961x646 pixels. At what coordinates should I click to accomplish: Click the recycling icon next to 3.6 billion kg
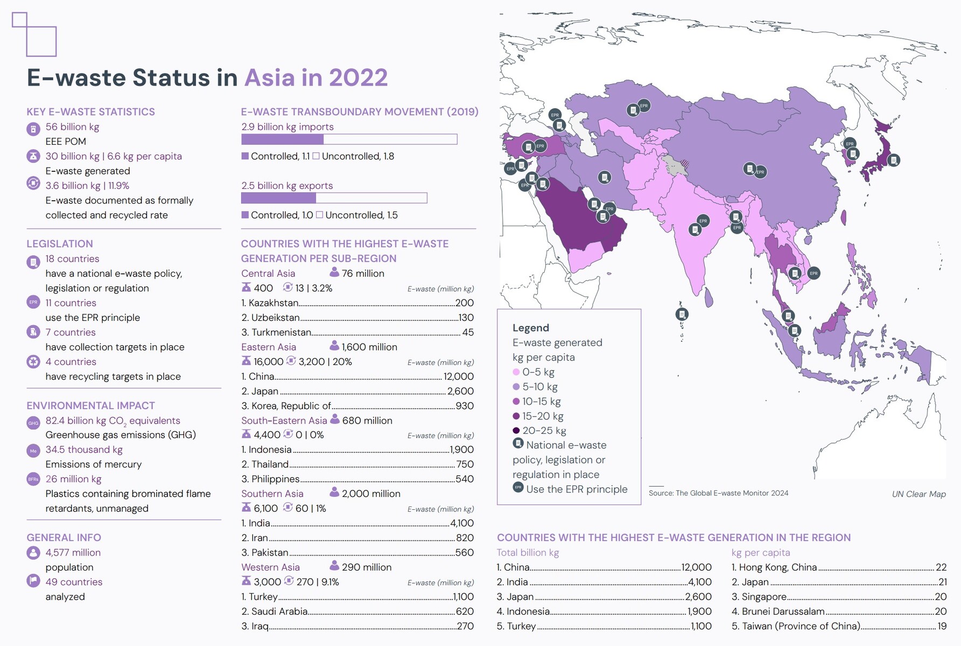coord(33,184)
